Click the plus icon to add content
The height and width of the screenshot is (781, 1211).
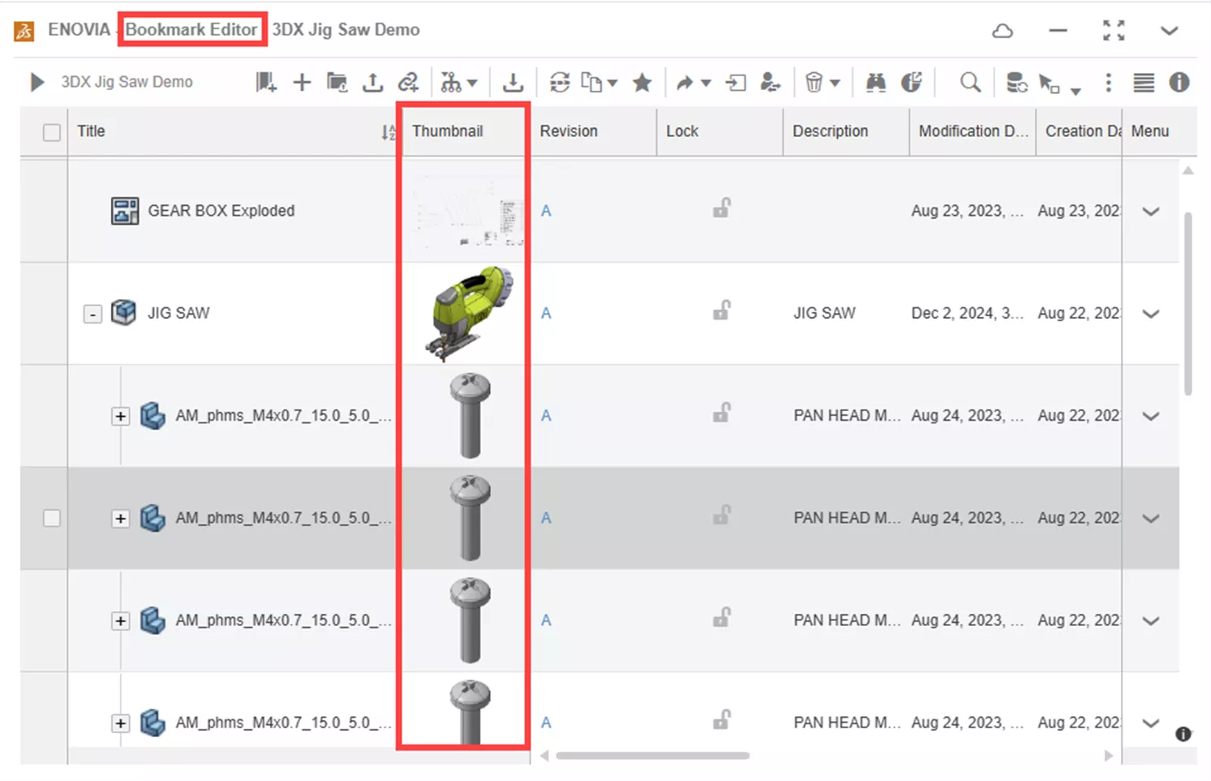pos(302,82)
